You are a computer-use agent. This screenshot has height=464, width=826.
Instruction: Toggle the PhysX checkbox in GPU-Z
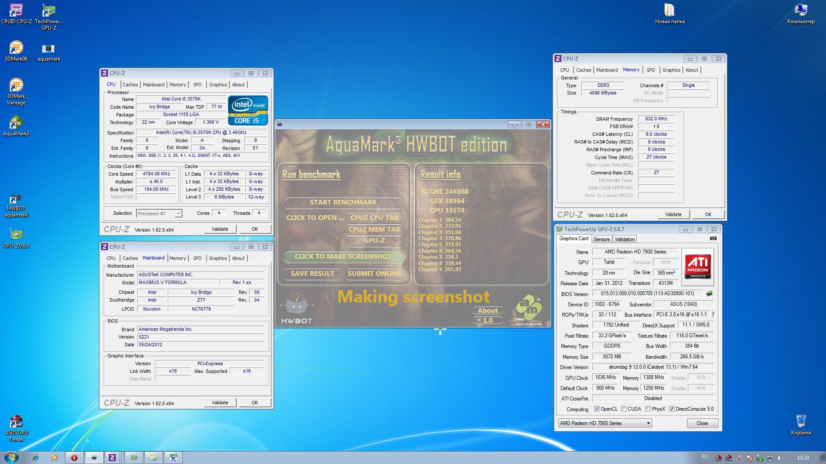pyautogui.click(x=648, y=409)
